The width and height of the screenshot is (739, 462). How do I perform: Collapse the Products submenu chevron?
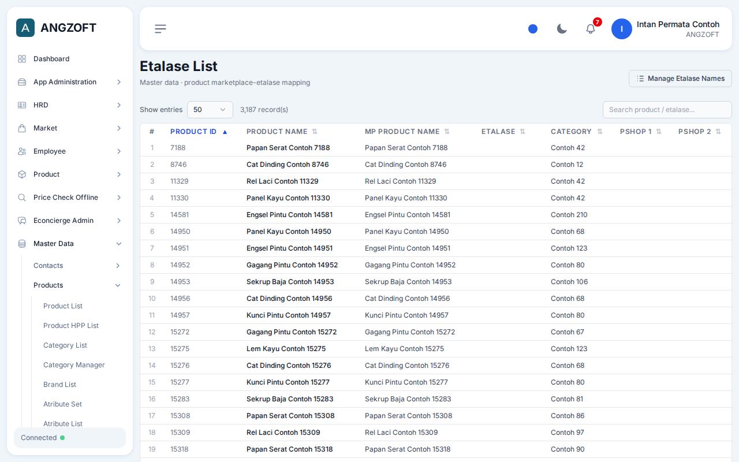click(x=118, y=285)
